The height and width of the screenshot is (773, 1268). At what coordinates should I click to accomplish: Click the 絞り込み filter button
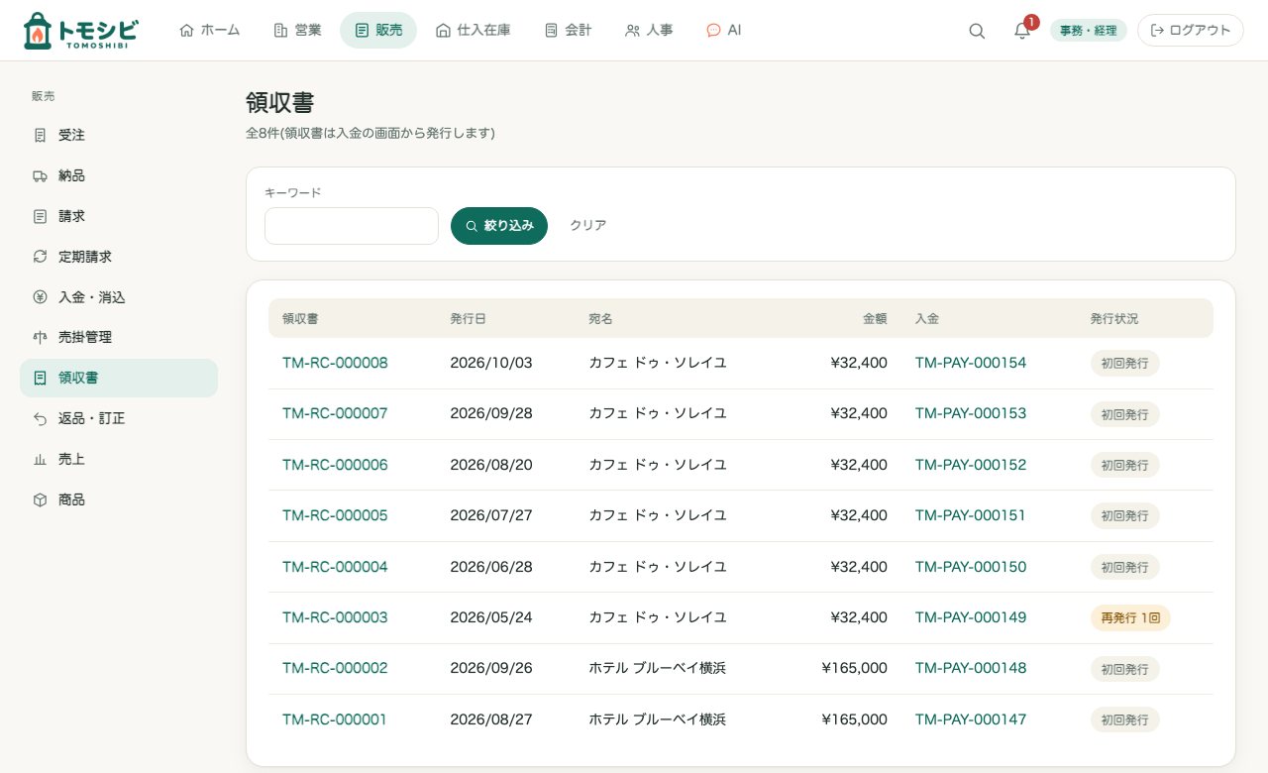pos(499,226)
